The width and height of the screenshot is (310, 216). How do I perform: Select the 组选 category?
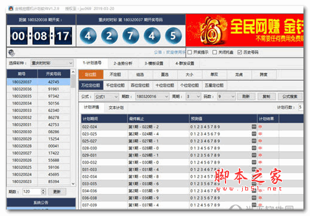tap(140, 74)
